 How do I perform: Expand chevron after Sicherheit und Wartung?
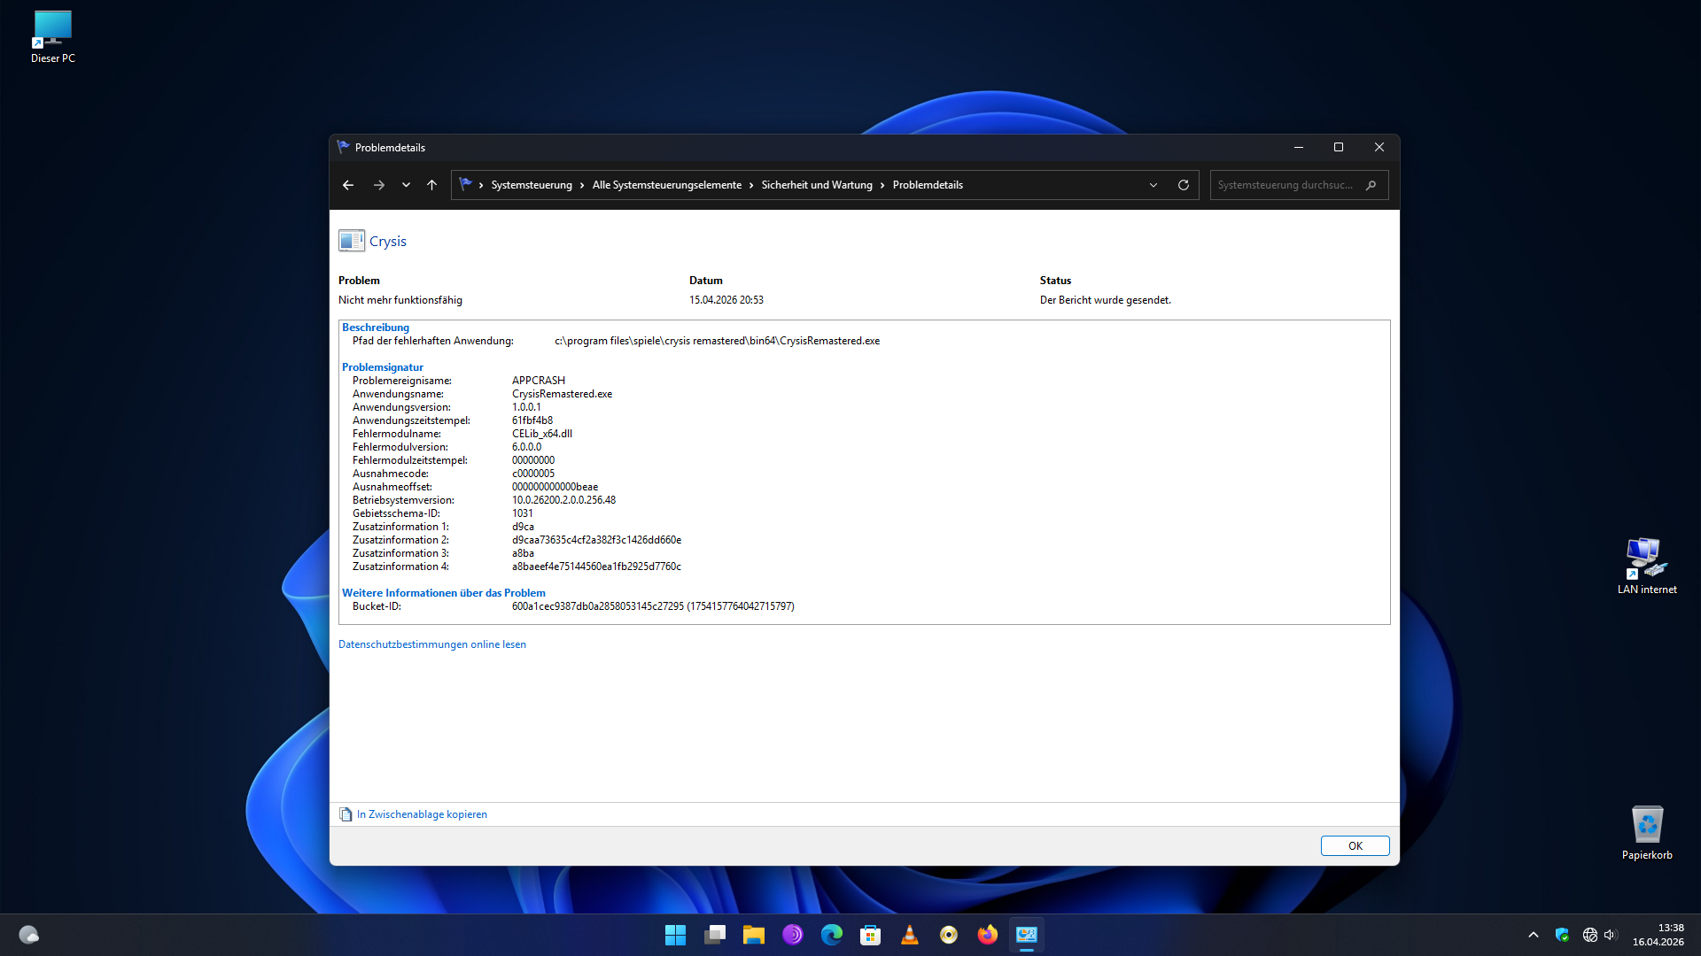point(882,185)
